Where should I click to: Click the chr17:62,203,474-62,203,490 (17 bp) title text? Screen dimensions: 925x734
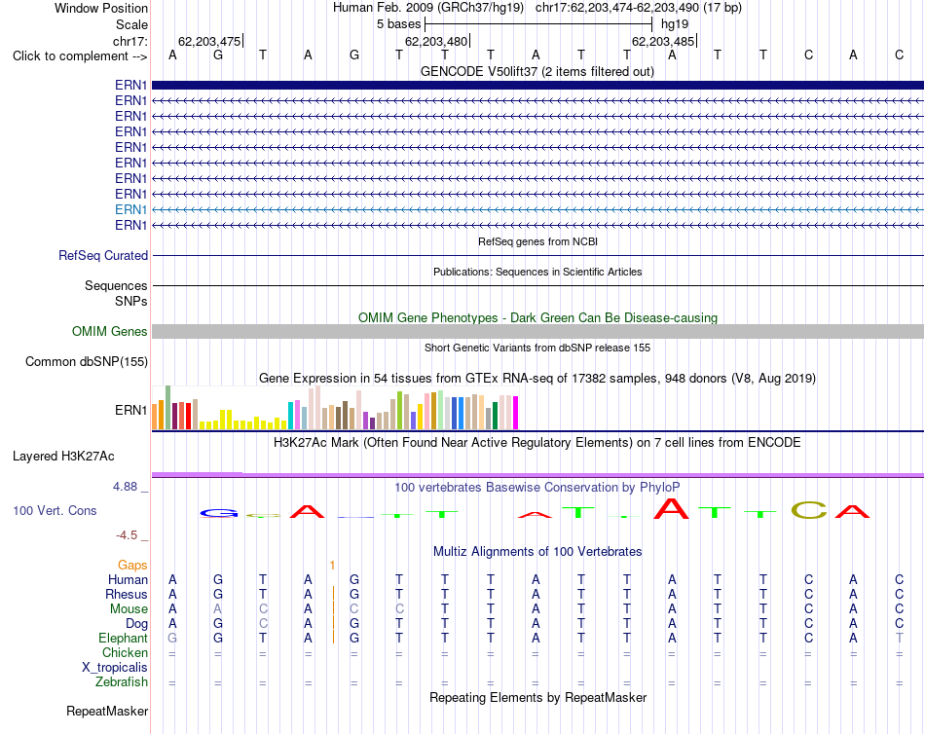pos(639,8)
